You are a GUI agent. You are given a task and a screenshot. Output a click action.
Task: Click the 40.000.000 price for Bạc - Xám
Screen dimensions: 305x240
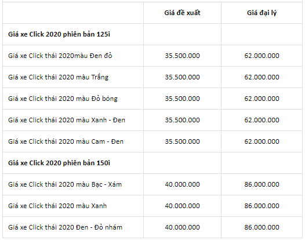click(182, 184)
